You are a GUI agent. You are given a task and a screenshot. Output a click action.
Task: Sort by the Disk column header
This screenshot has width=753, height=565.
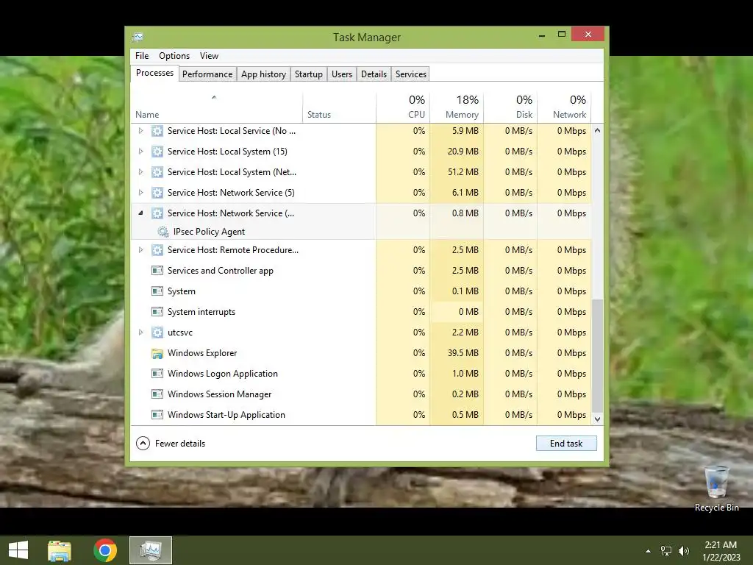510,107
